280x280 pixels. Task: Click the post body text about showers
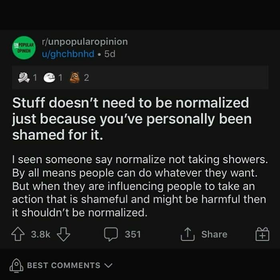click(x=140, y=186)
